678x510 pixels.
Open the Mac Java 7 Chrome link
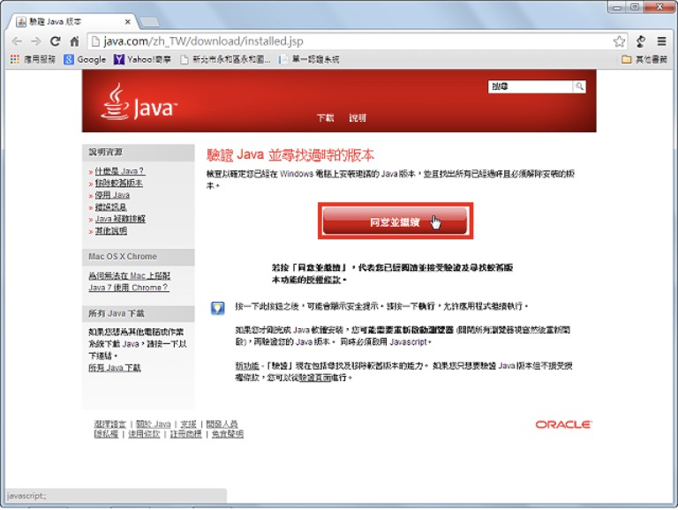(x=129, y=281)
